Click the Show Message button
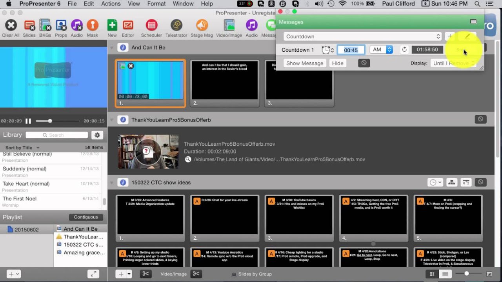This screenshot has width=502, height=282. (x=305, y=63)
